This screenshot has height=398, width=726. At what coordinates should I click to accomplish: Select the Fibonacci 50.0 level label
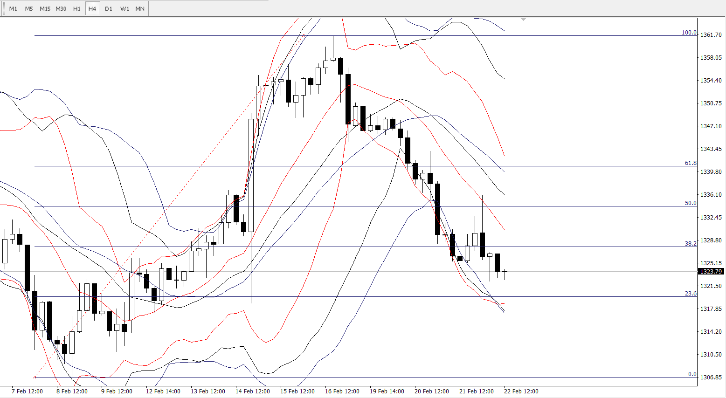(690, 203)
